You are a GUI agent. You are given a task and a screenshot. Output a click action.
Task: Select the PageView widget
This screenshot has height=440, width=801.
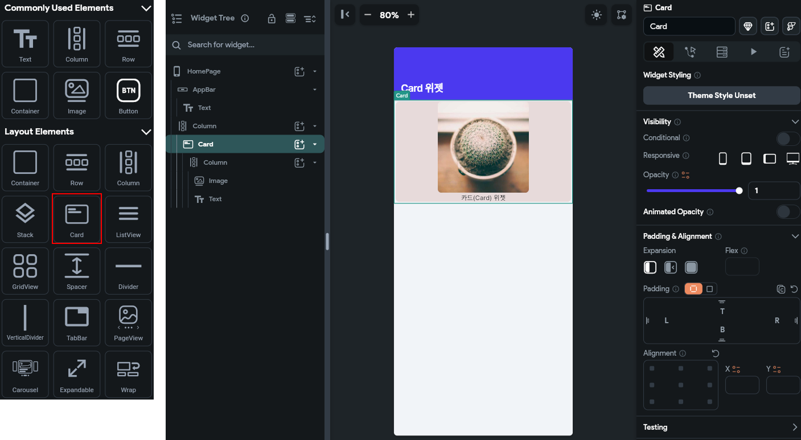pos(129,323)
